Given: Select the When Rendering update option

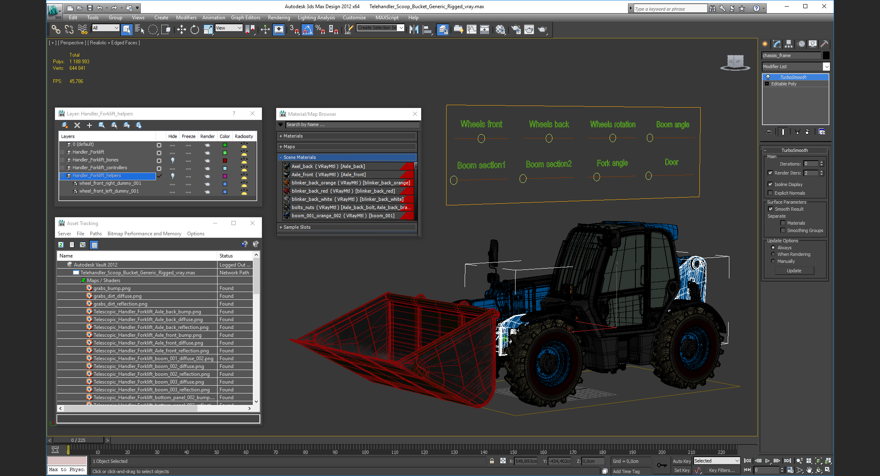Looking at the screenshot, I should tap(773, 254).
